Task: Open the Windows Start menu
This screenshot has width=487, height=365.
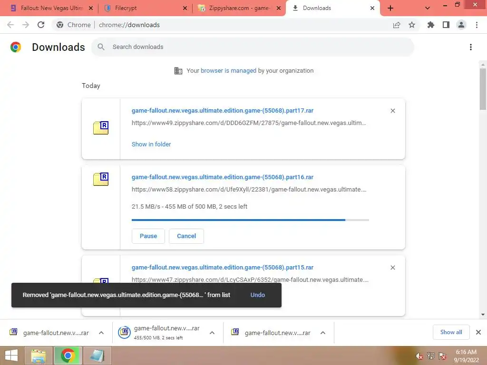Action: click(x=11, y=355)
